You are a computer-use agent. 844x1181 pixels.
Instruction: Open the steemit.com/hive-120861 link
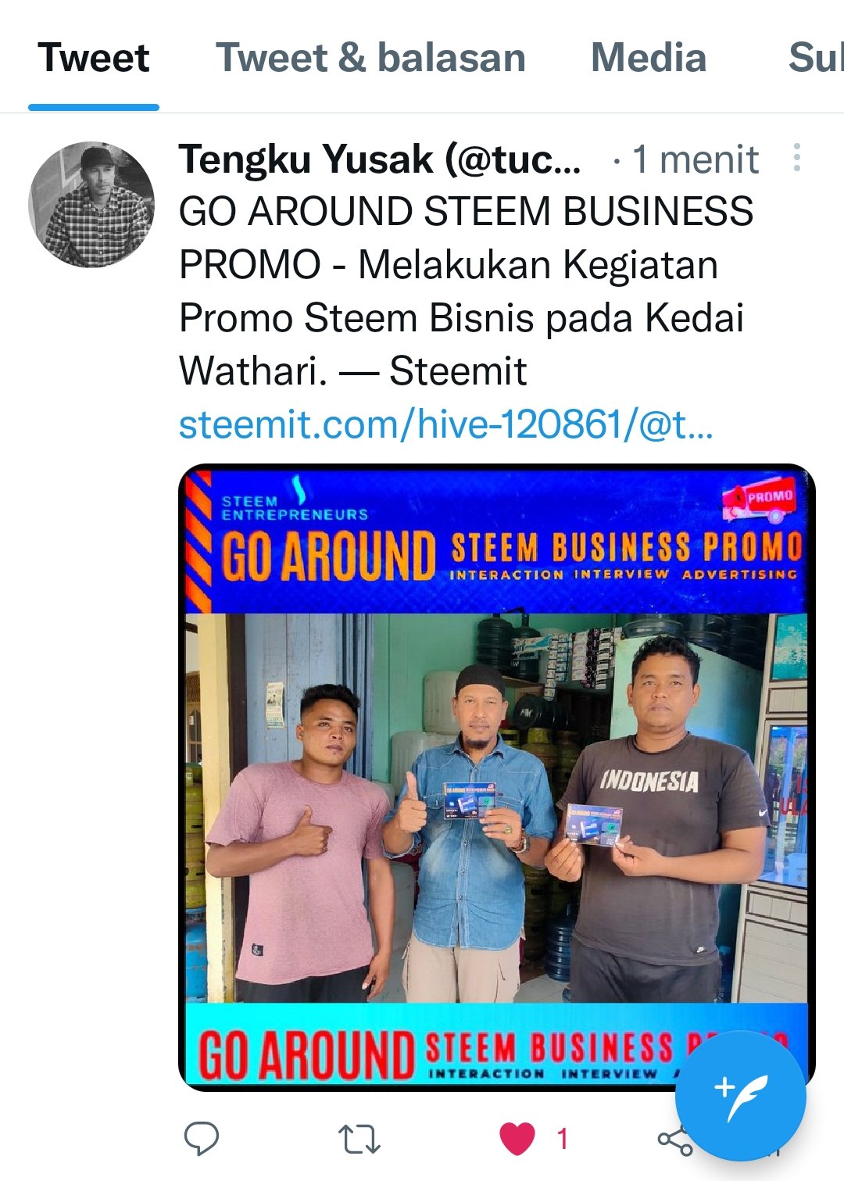click(x=446, y=424)
